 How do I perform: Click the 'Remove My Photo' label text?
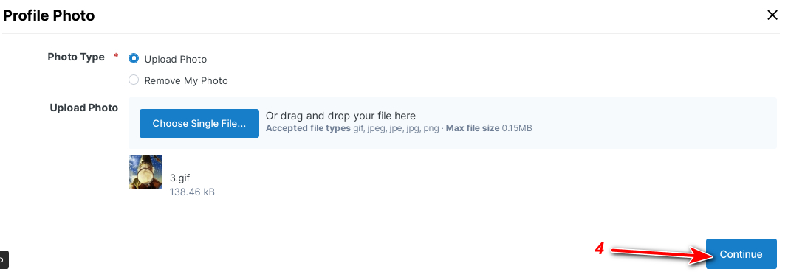pyautogui.click(x=186, y=80)
